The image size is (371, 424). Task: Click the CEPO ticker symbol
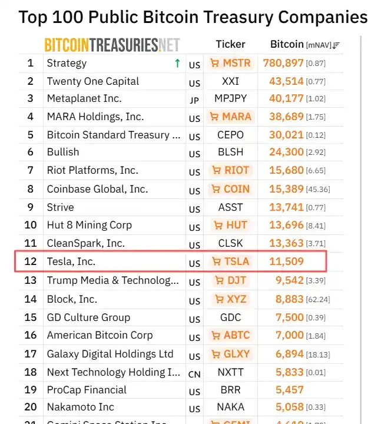coord(230,135)
